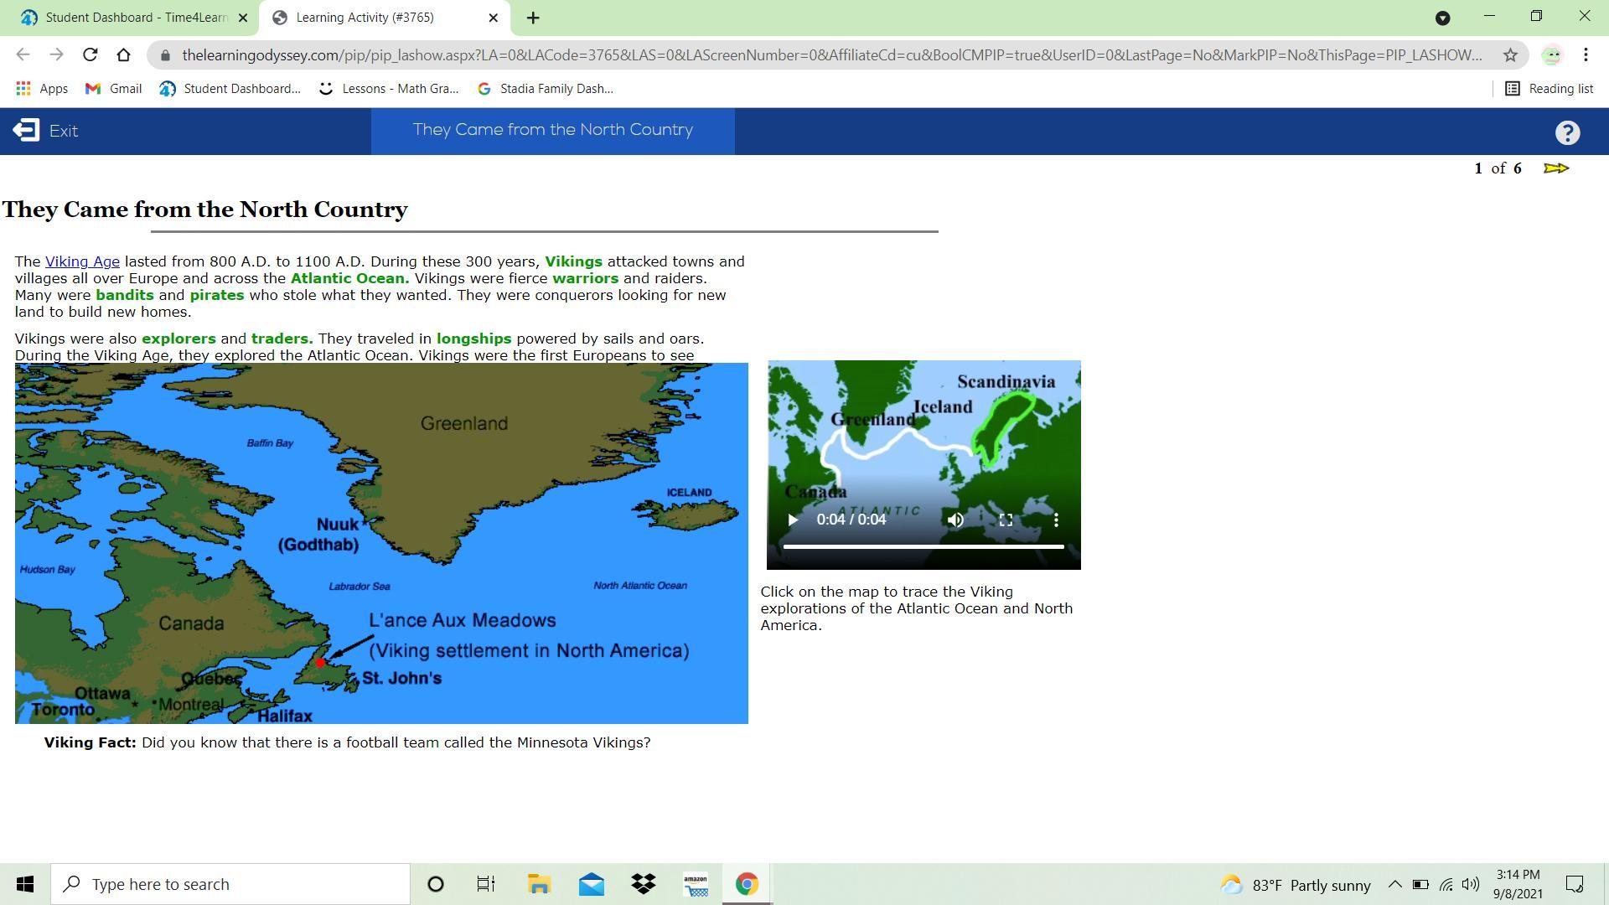Image resolution: width=1609 pixels, height=905 pixels.
Task: Open video more options menu
Action: pyautogui.click(x=1056, y=520)
